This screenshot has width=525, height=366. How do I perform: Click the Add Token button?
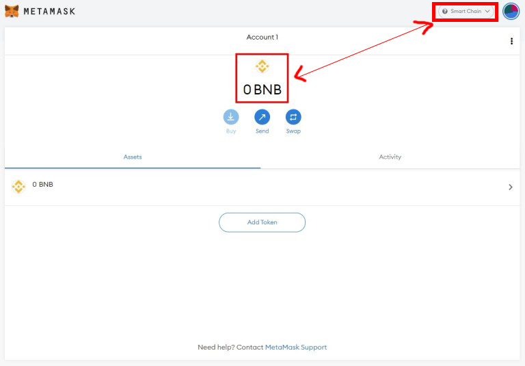tap(262, 222)
